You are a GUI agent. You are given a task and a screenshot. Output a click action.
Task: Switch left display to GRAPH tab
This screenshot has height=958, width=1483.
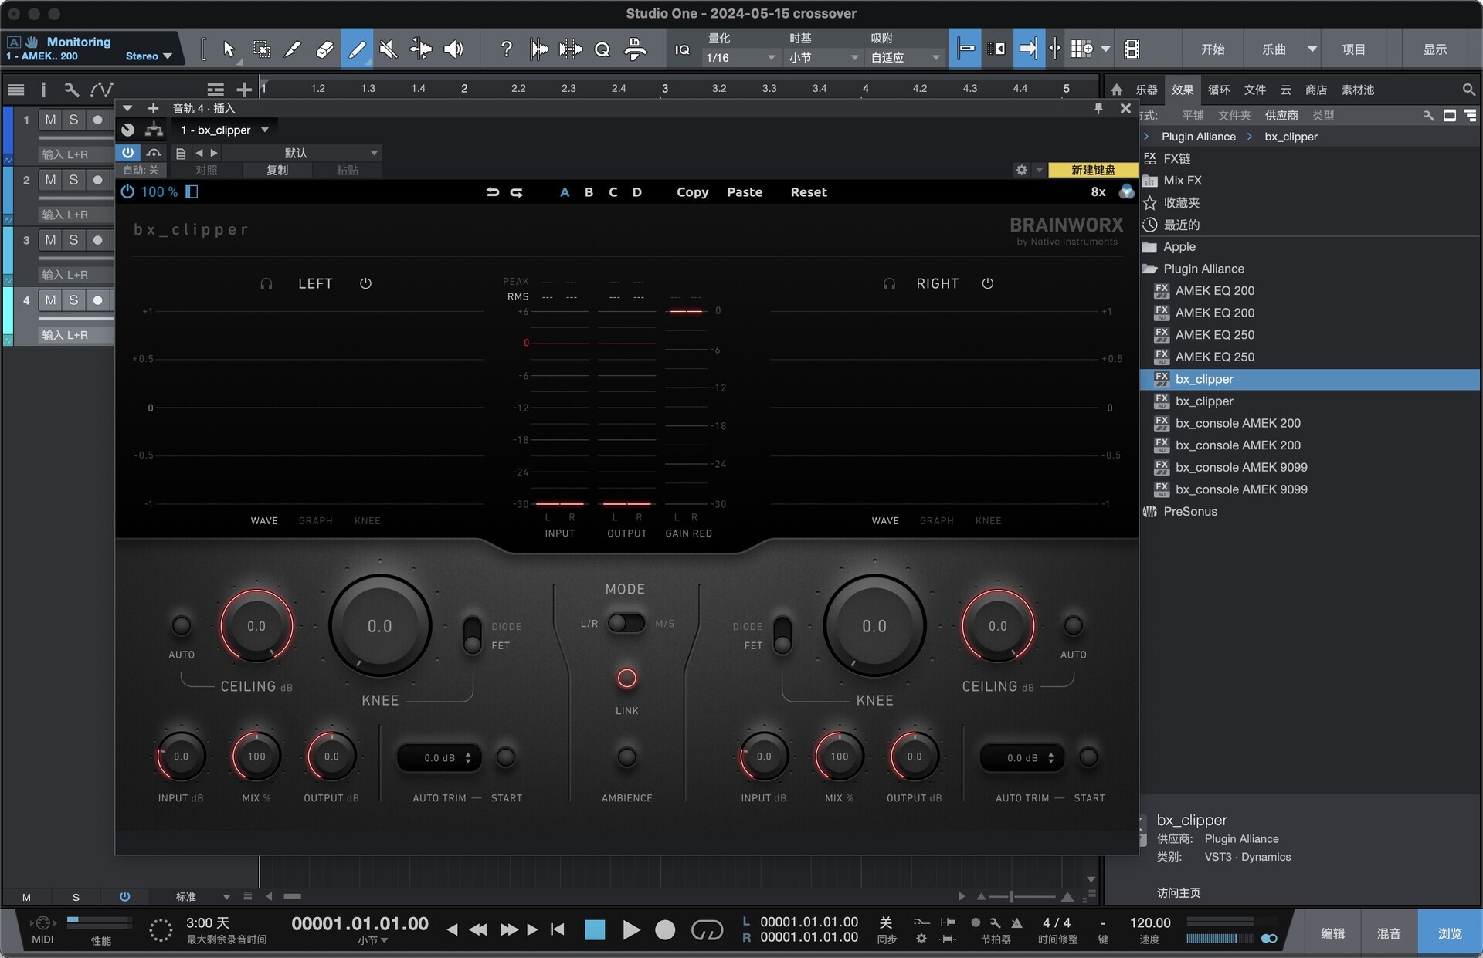click(315, 521)
